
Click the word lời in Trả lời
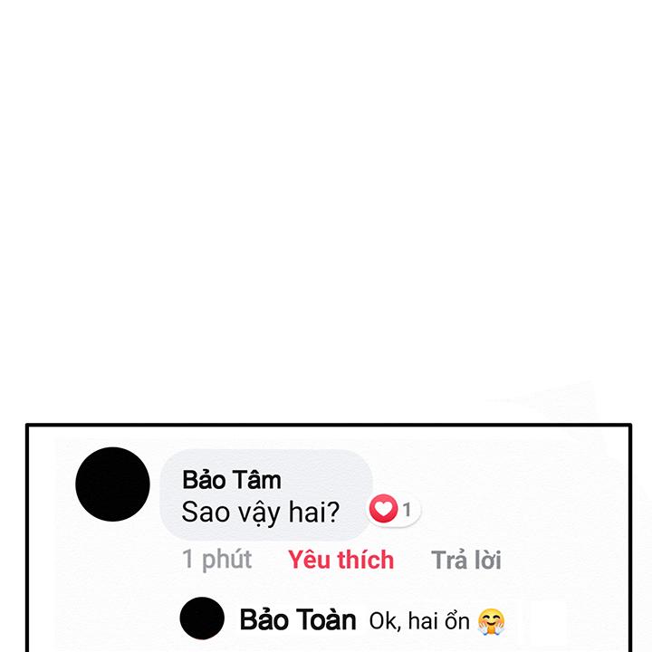coord(488,561)
